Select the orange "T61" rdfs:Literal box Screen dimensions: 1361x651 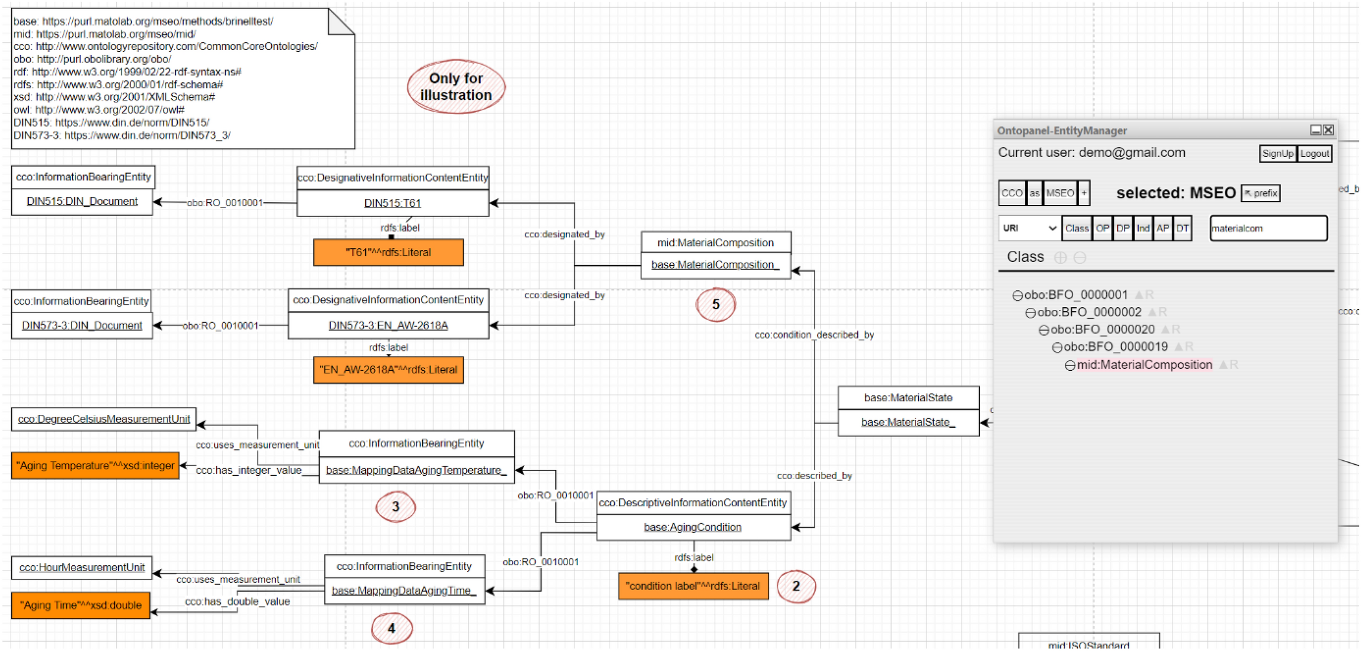pos(388,252)
